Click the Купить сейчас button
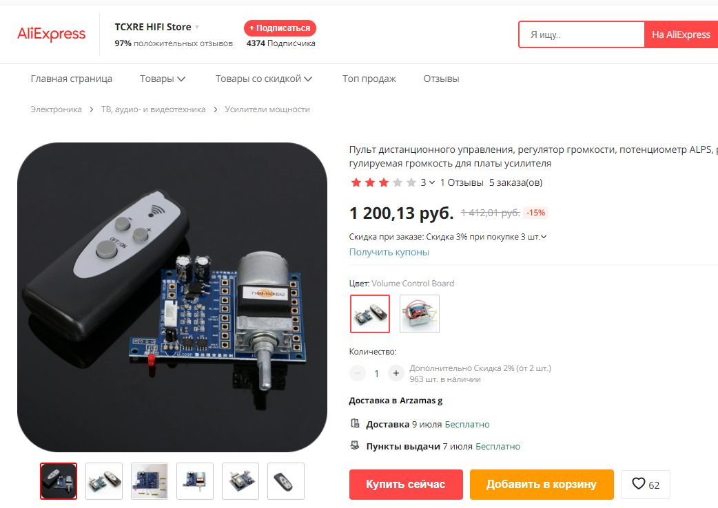 point(406,484)
